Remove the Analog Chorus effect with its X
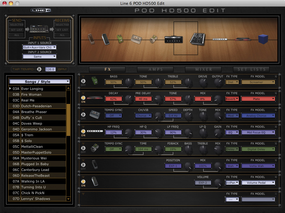This screenshot has height=213, width=285. click(x=276, y=110)
